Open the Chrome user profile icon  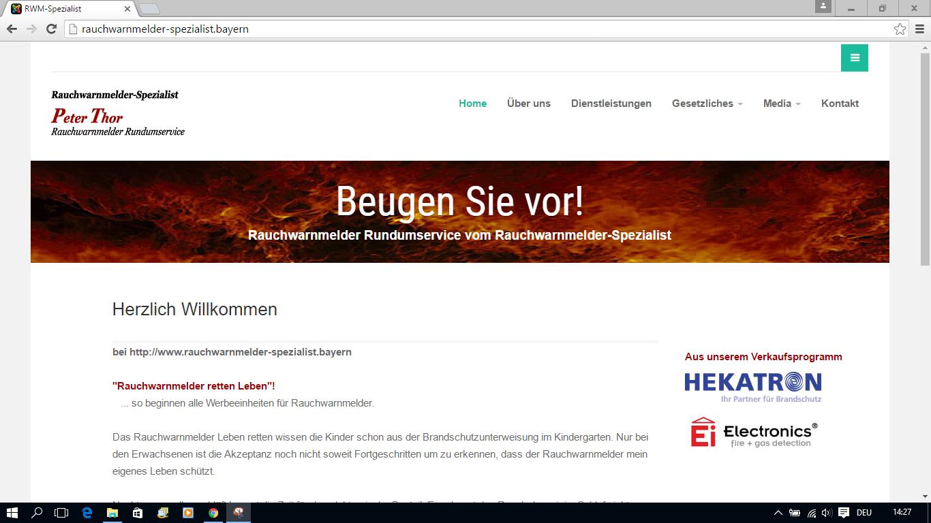823,7
